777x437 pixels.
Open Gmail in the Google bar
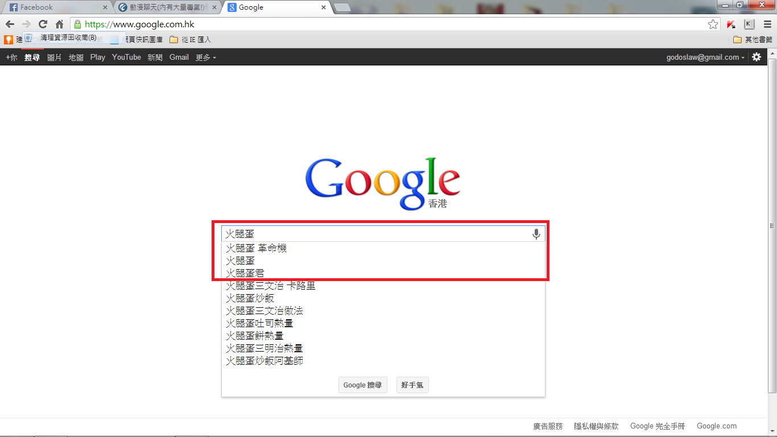tap(179, 57)
